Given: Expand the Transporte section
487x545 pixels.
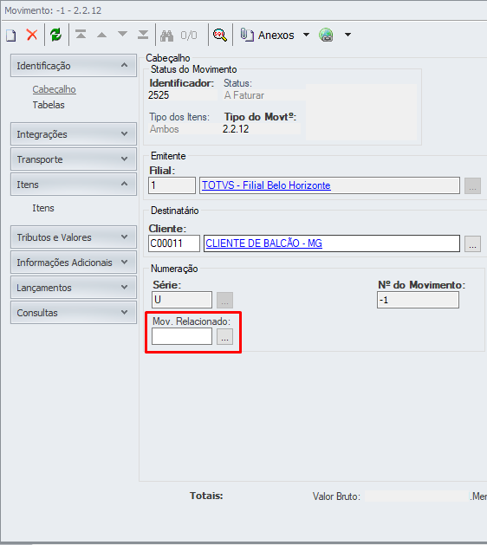Looking at the screenshot, I should pos(74,159).
